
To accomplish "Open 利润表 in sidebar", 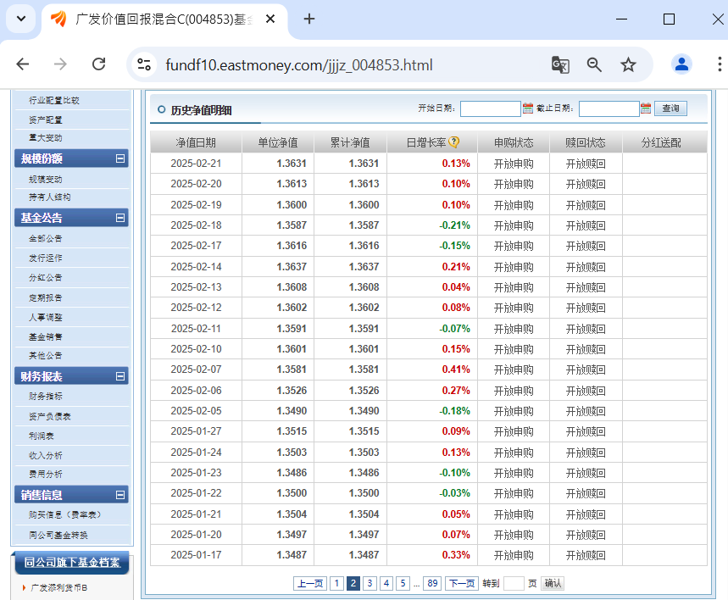I will click(x=42, y=436).
